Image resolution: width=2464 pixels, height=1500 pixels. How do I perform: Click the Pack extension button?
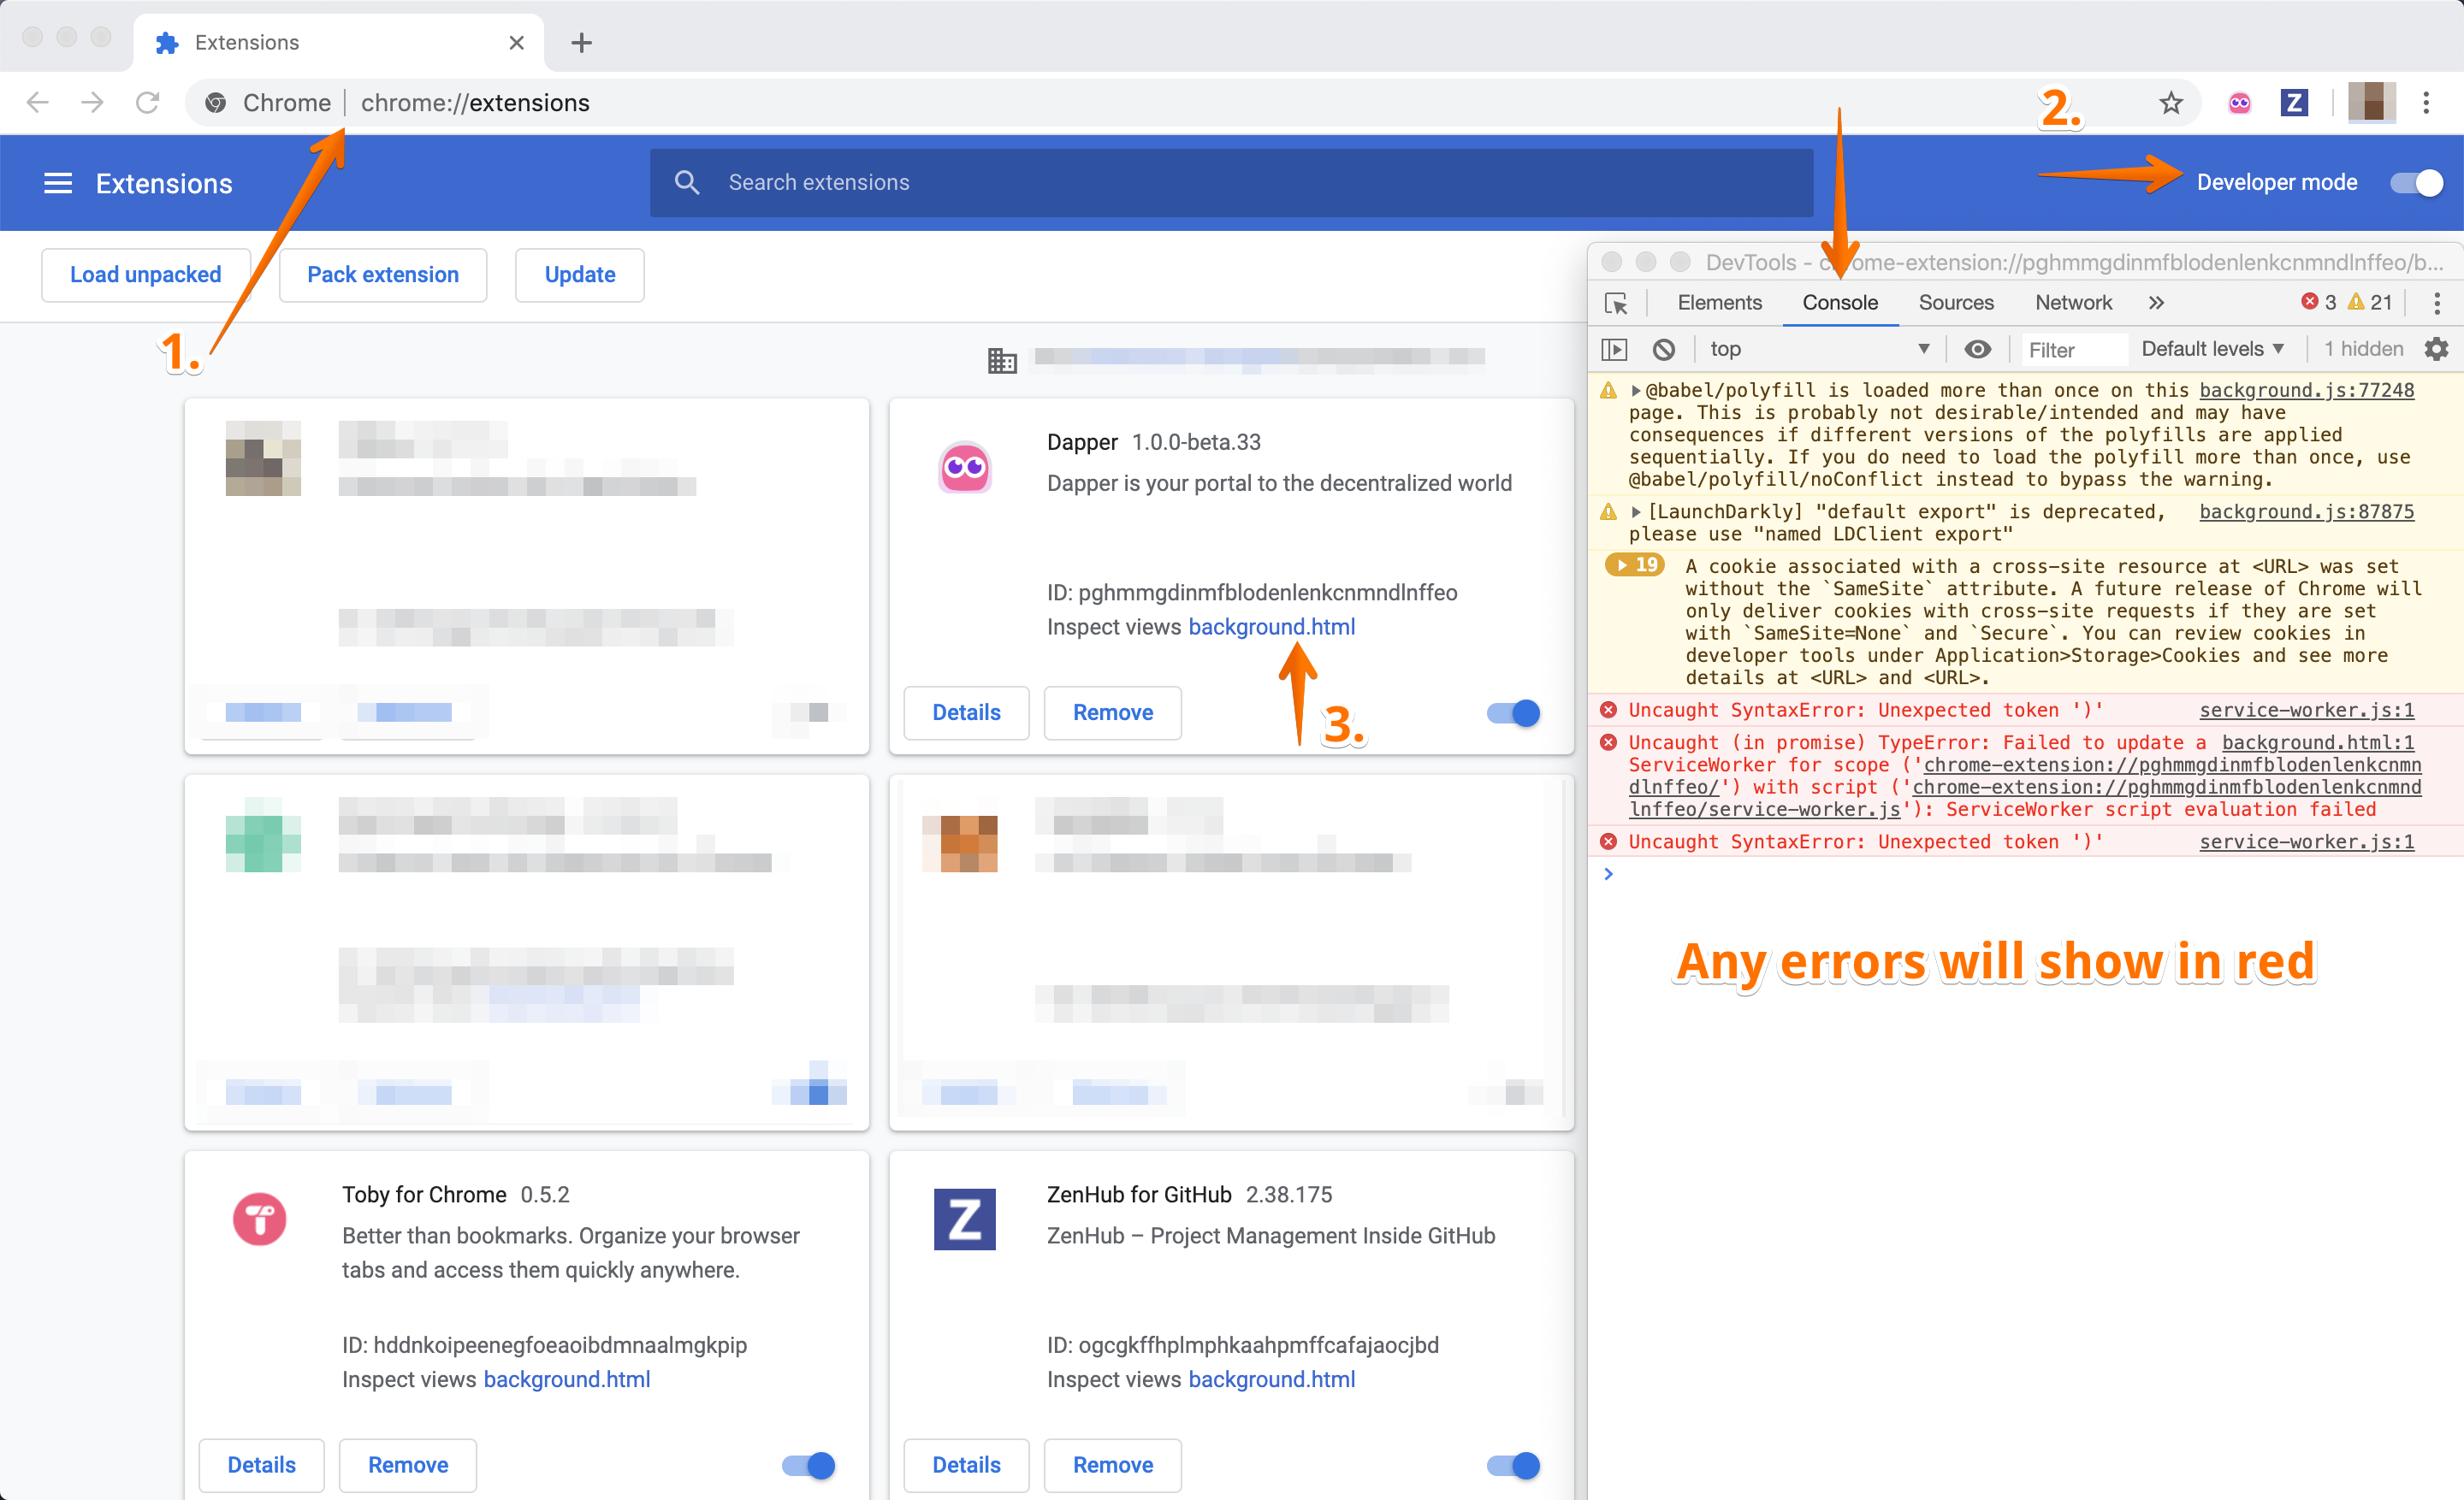[x=383, y=275]
